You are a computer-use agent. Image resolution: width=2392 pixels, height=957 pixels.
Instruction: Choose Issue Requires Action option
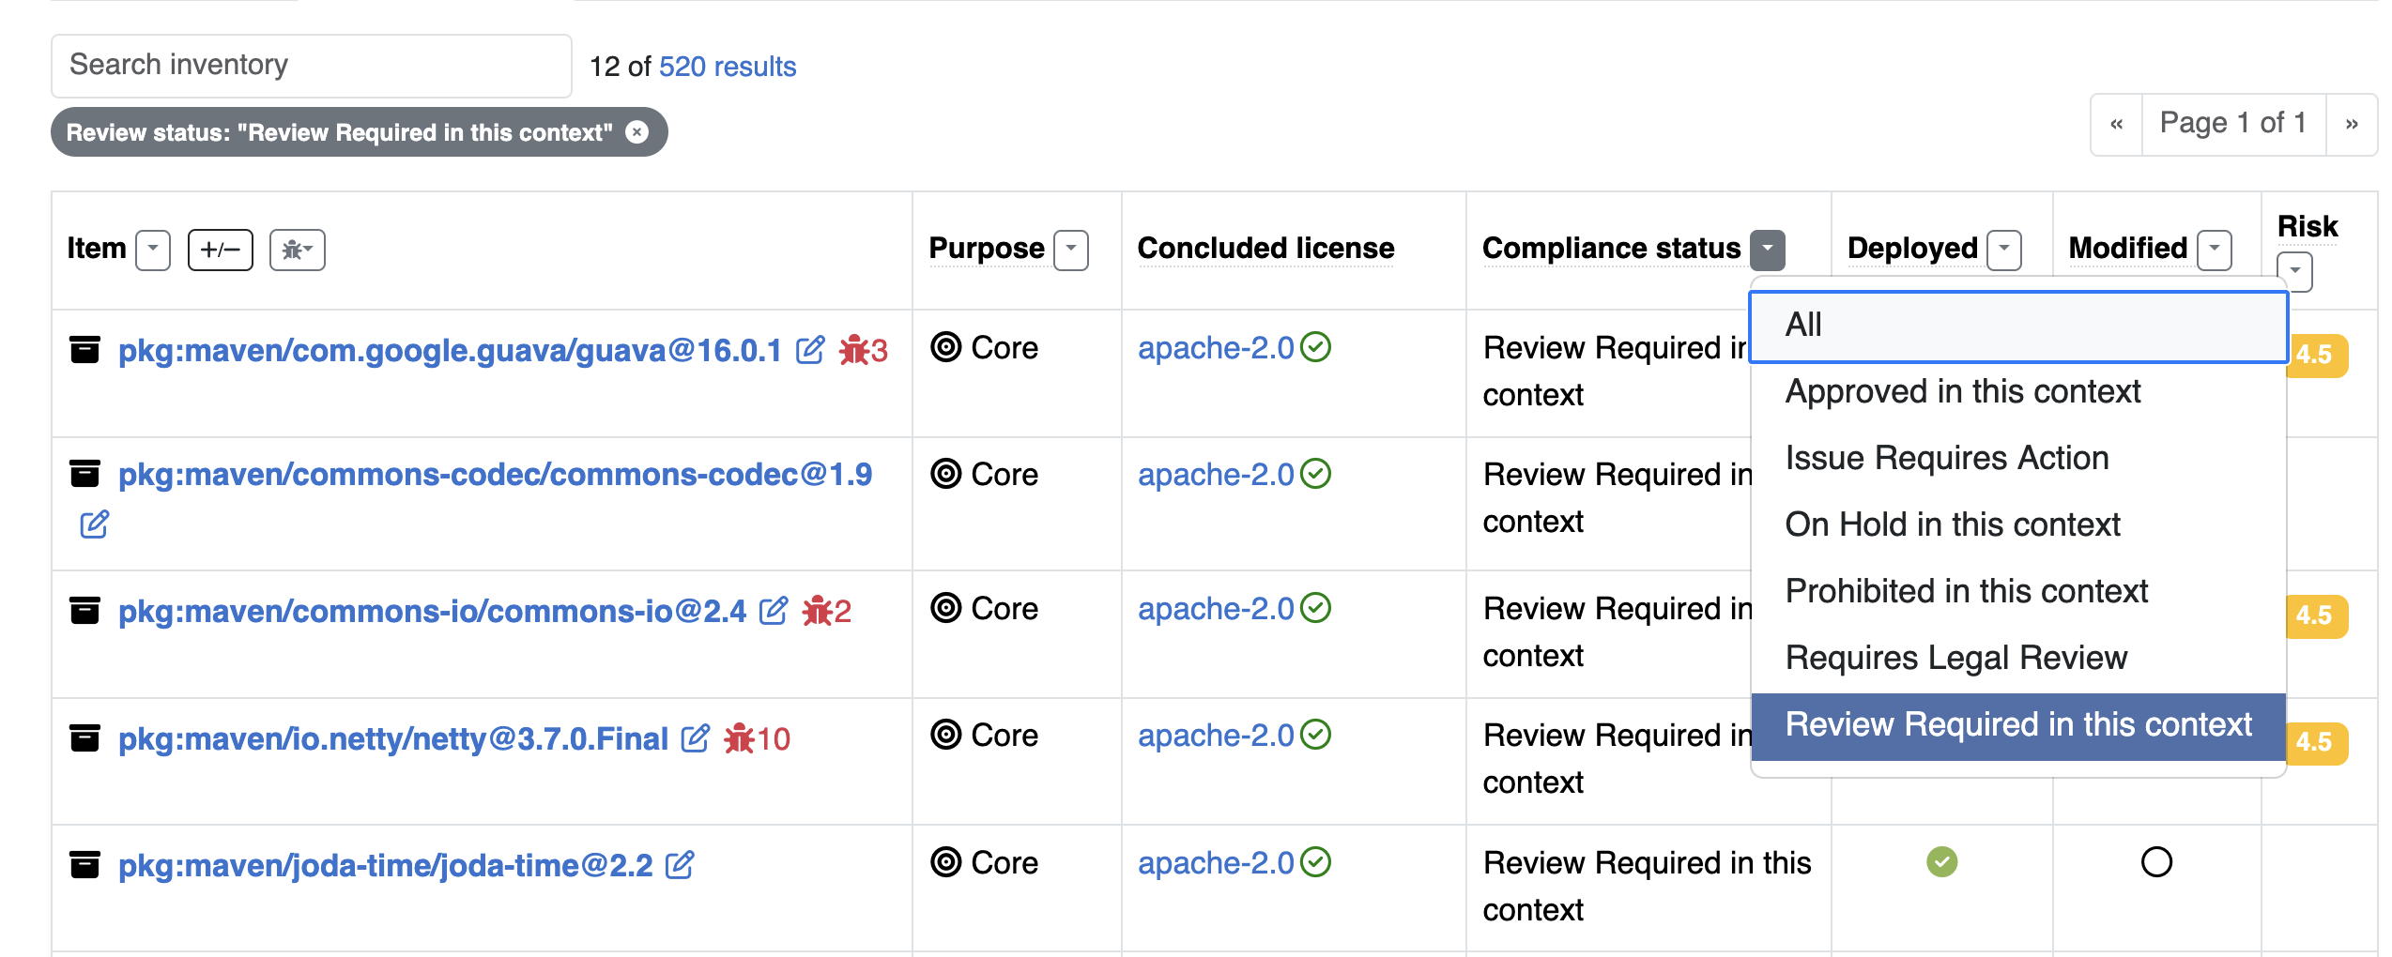pos(2018,458)
